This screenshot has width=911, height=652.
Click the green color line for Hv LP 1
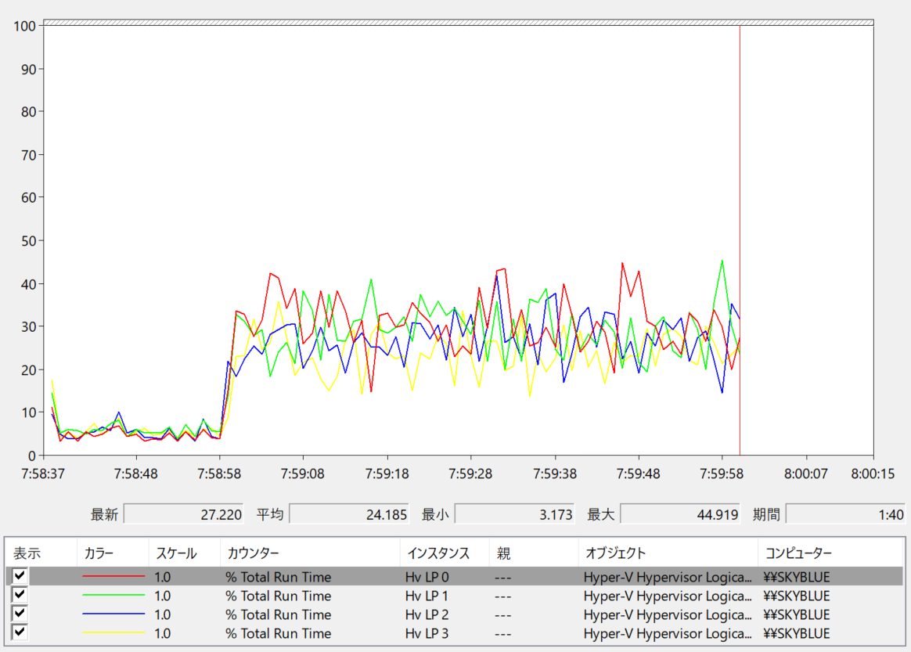(x=113, y=595)
